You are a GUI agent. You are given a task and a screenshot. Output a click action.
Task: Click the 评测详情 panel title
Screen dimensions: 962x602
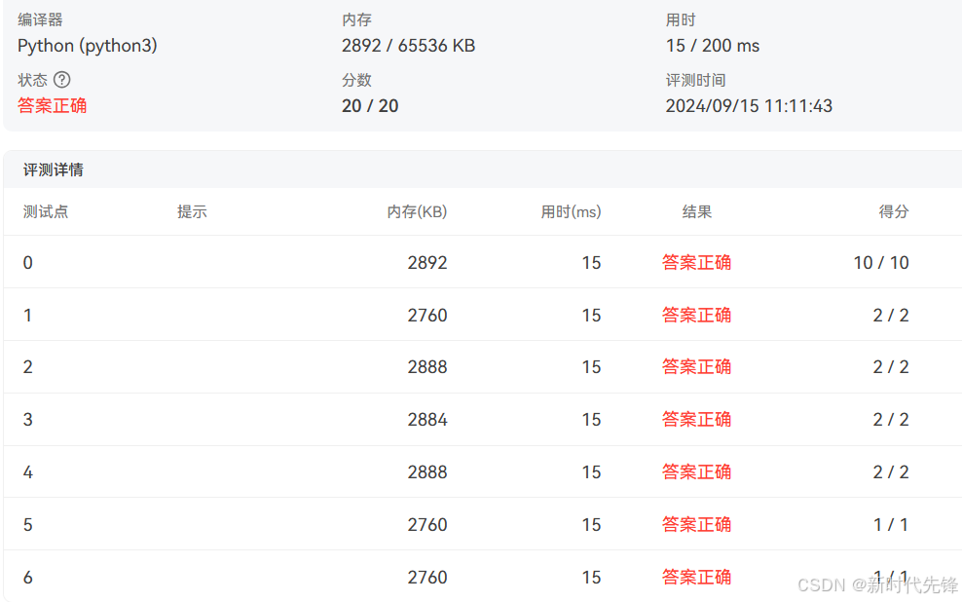[53, 169]
